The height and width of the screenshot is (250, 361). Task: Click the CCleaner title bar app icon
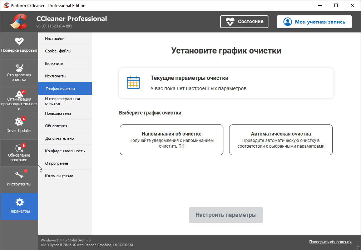click(x=6, y=5)
